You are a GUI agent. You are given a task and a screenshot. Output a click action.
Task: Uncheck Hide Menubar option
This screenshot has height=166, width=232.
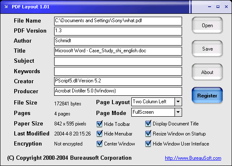(99, 134)
